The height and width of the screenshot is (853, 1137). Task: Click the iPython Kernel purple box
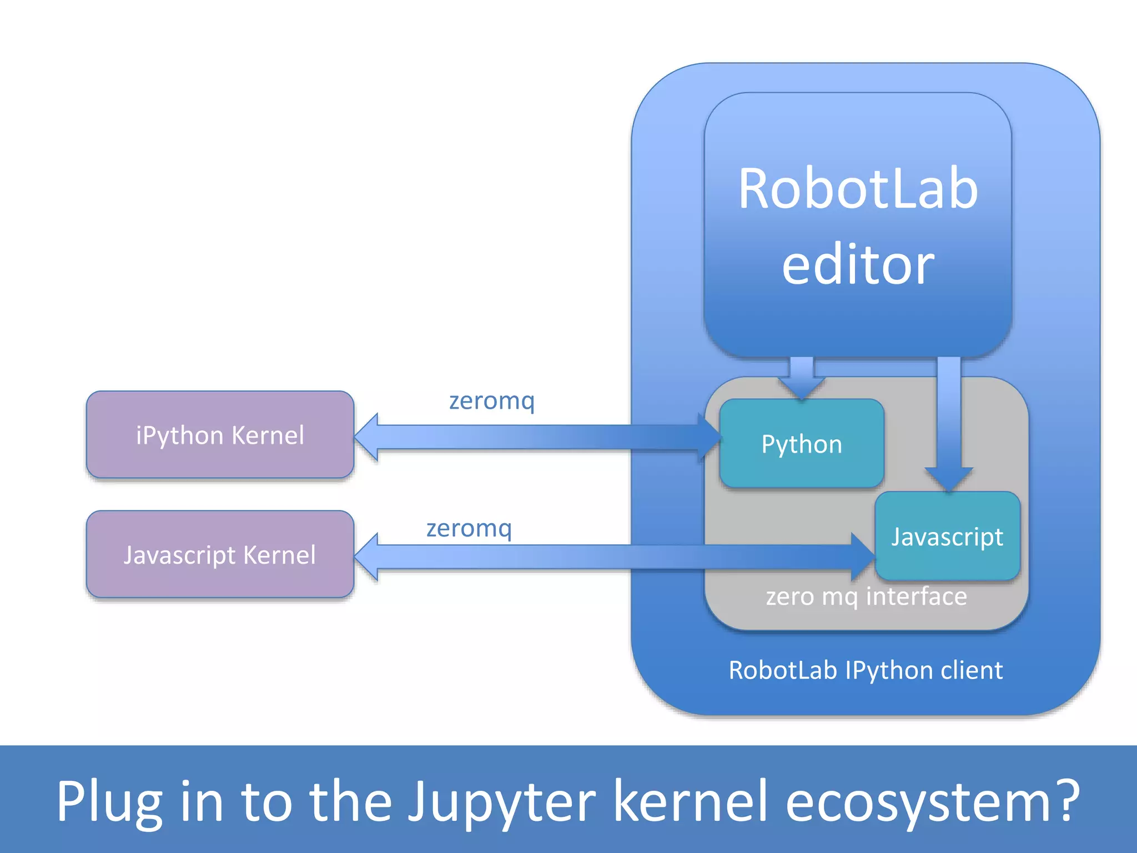tap(220, 435)
